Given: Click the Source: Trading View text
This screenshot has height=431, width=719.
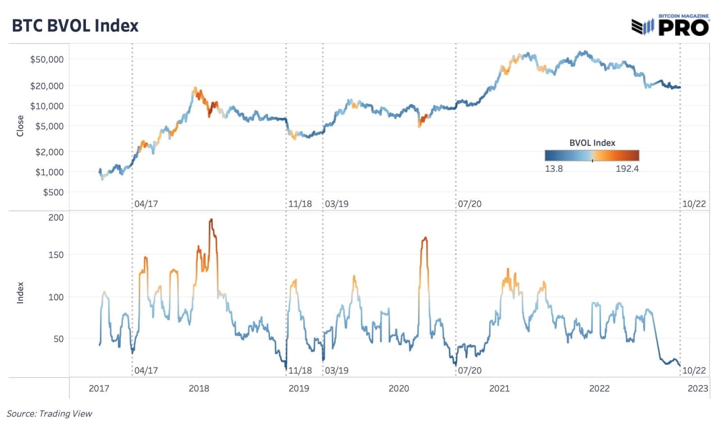Looking at the screenshot, I should [49, 414].
